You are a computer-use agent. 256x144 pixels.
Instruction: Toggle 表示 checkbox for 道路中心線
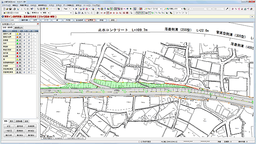click(x=24, y=34)
